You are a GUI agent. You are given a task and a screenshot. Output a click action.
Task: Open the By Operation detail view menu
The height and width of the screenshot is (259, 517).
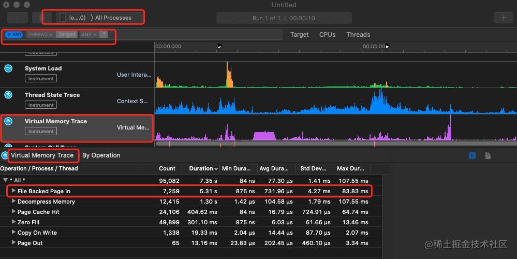pyautogui.click(x=101, y=155)
